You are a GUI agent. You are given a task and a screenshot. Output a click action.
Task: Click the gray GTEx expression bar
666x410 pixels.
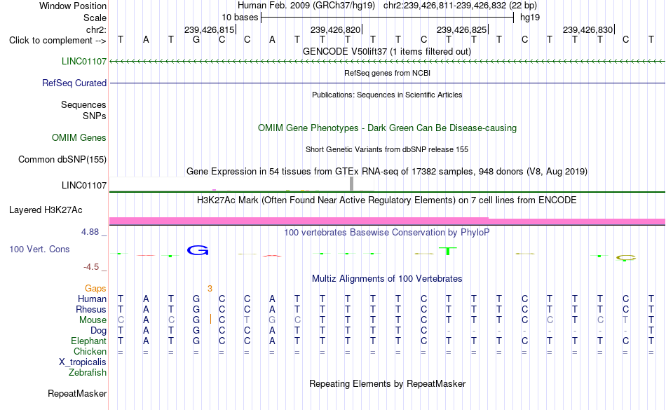pos(351,184)
